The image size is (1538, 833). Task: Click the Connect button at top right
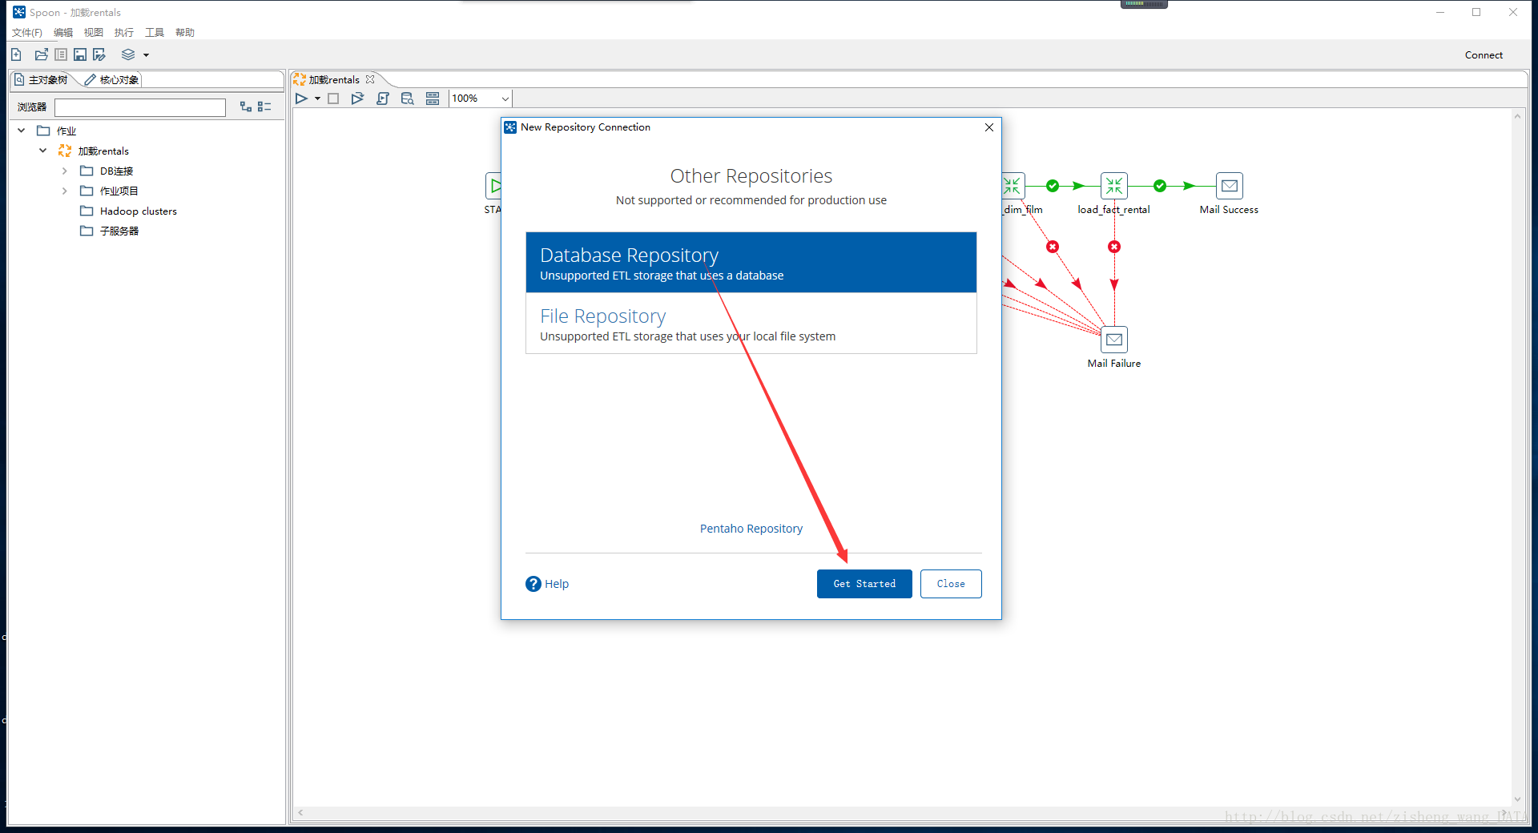pyautogui.click(x=1484, y=54)
